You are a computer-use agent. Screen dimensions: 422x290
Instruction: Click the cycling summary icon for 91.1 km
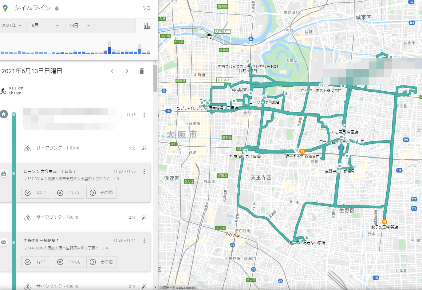pyautogui.click(x=3, y=91)
